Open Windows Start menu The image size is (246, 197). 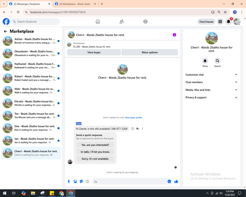pyautogui.click(x=4, y=193)
